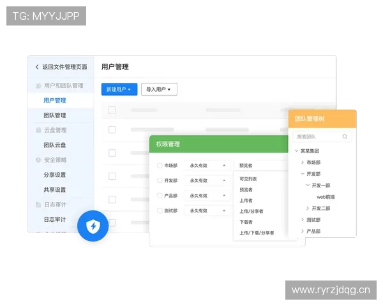The height and width of the screenshot is (306, 383).
Task: Click the 云盘管理 section icon
Action: tap(38, 130)
